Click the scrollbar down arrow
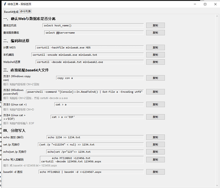The image size is (220, 188). (217, 186)
